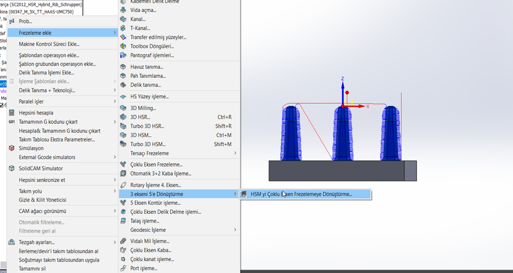Click the Port işleme icon
The height and width of the screenshot is (273, 513).
pyautogui.click(x=123, y=268)
